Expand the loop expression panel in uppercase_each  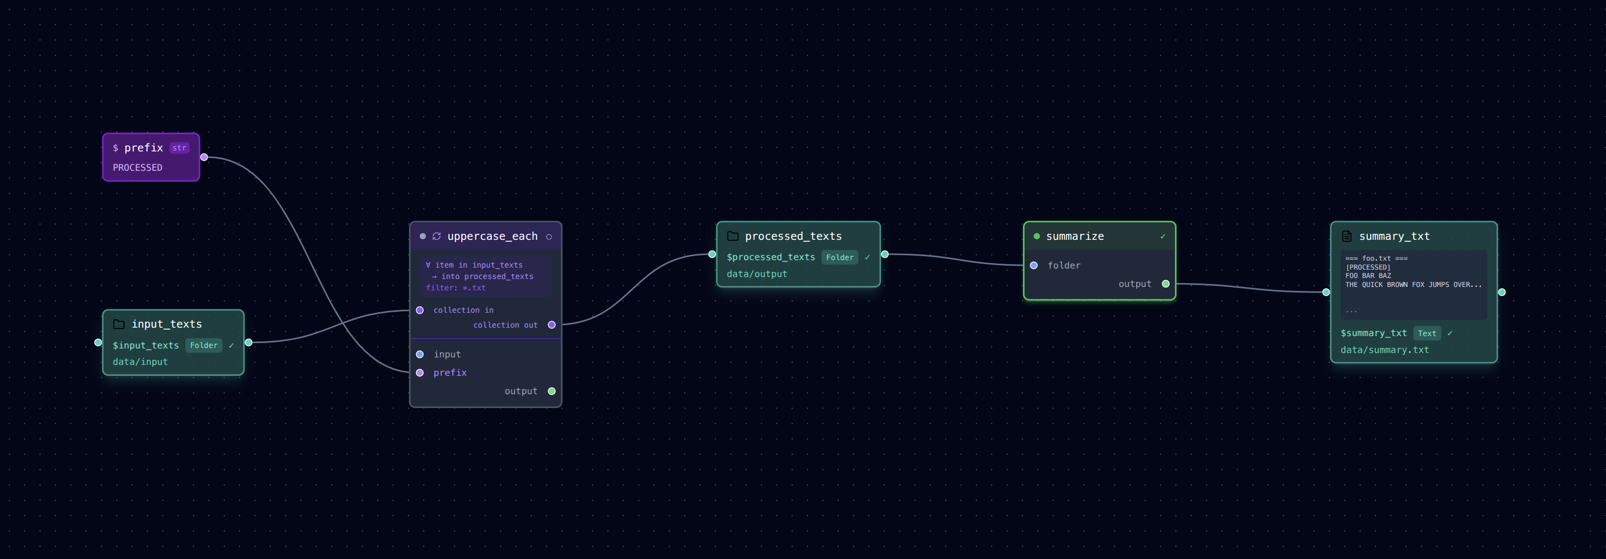coord(485,276)
